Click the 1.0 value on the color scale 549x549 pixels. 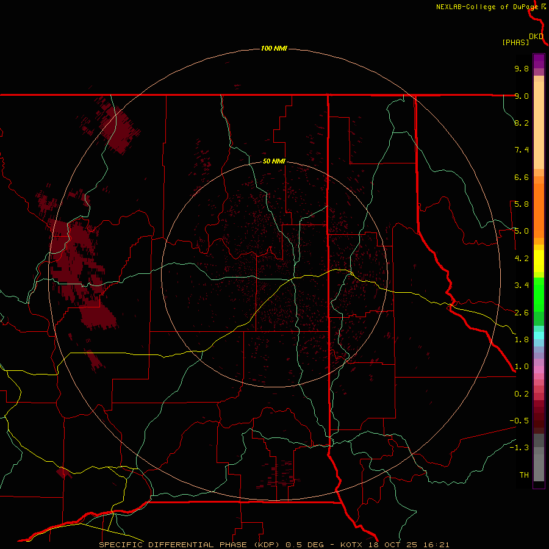point(522,367)
